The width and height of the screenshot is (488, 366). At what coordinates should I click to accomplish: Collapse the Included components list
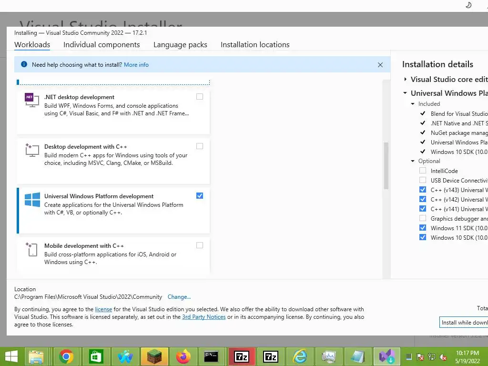click(x=413, y=104)
